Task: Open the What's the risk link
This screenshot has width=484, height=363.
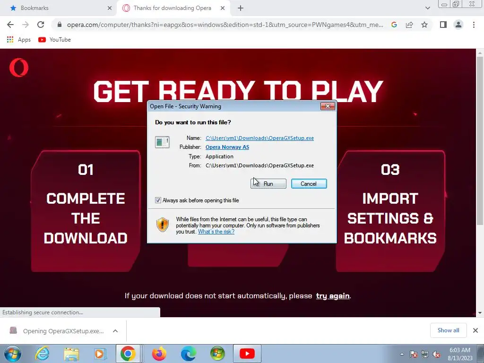Action: 216,232
